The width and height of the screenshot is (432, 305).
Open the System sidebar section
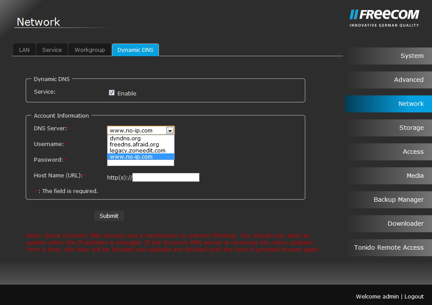click(389, 56)
